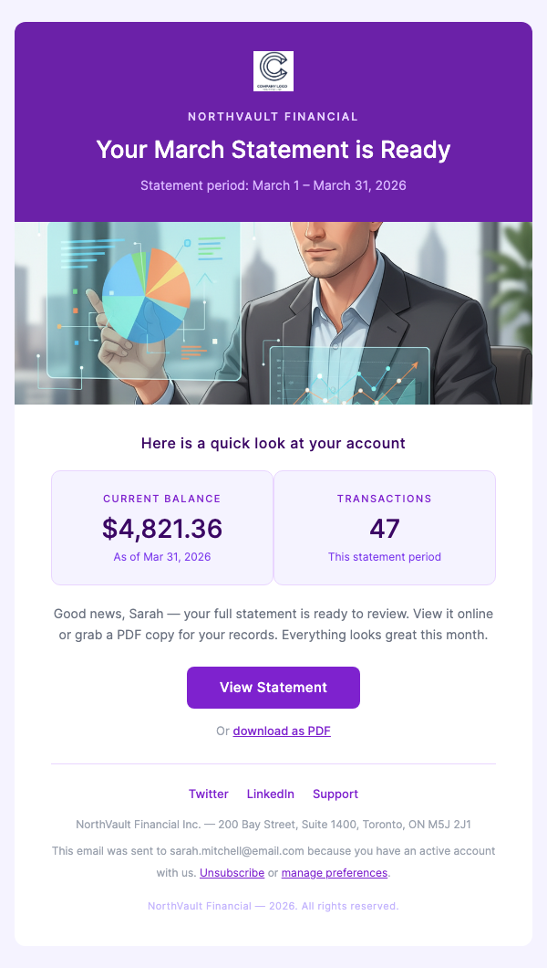Click the March Statement headline
547x968 pixels.
(x=273, y=150)
